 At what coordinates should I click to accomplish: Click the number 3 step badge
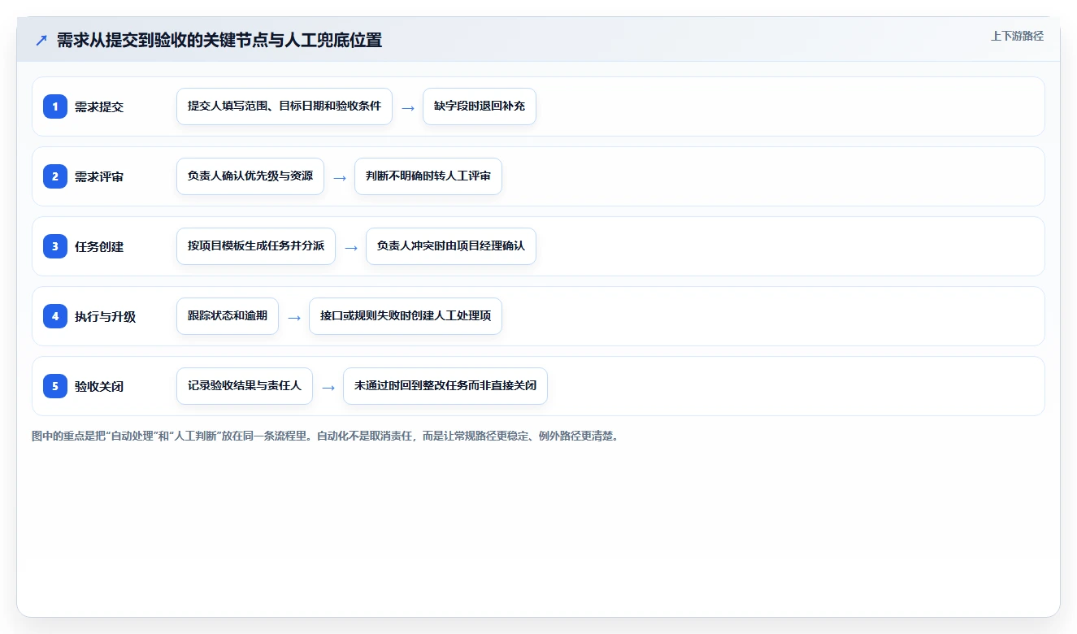[x=55, y=246]
